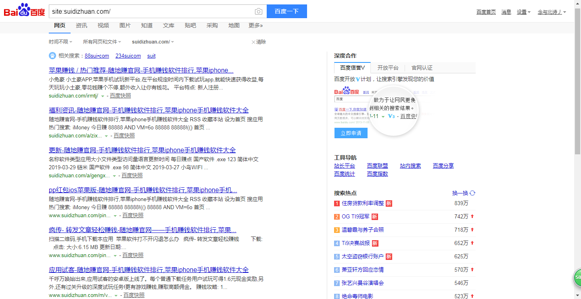
Task: Click 清除 to clear filters
Action: [x=261, y=42]
